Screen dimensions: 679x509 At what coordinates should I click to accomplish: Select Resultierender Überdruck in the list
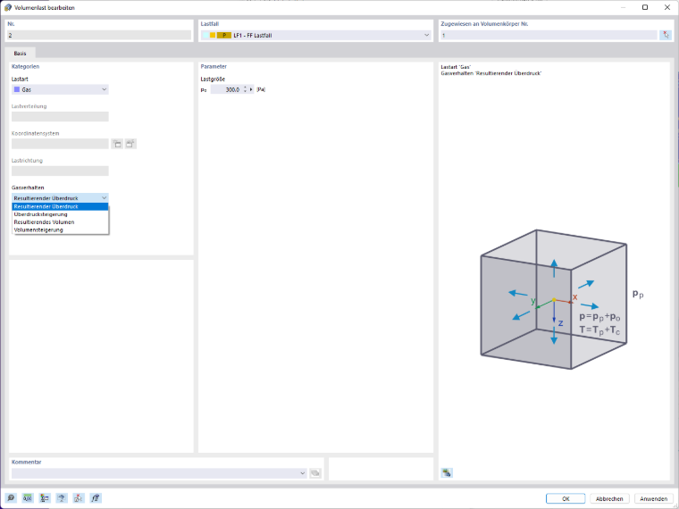click(60, 206)
